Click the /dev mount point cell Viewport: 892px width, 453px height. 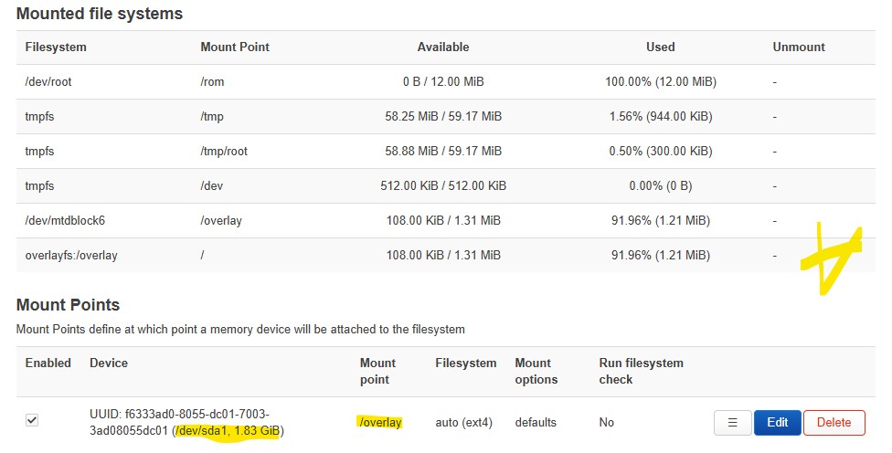pos(212,185)
